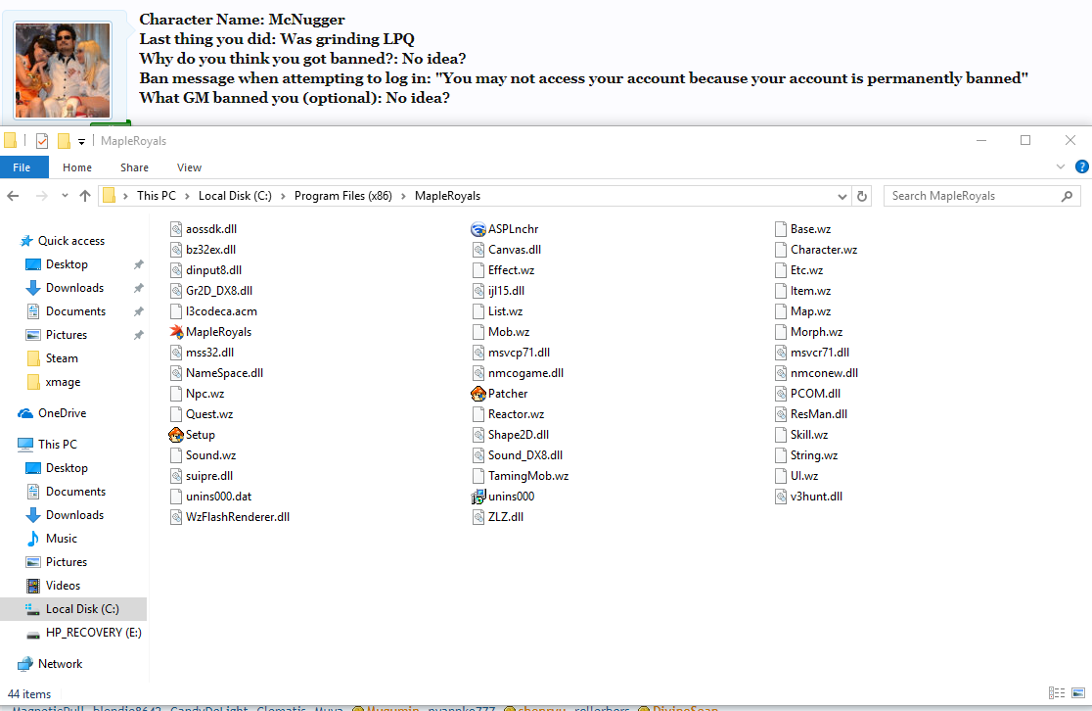Select the Quest.wz file
The width and height of the screenshot is (1092, 711).
[x=202, y=414]
